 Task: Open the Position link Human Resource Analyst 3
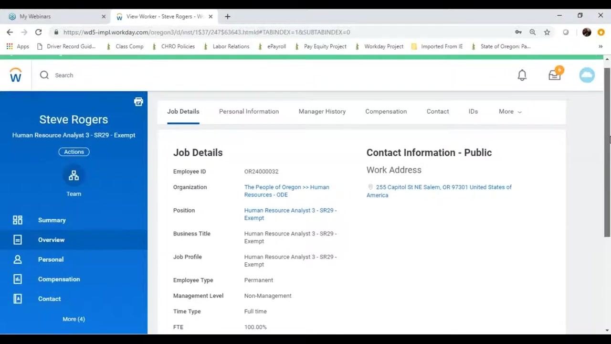[290, 214]
